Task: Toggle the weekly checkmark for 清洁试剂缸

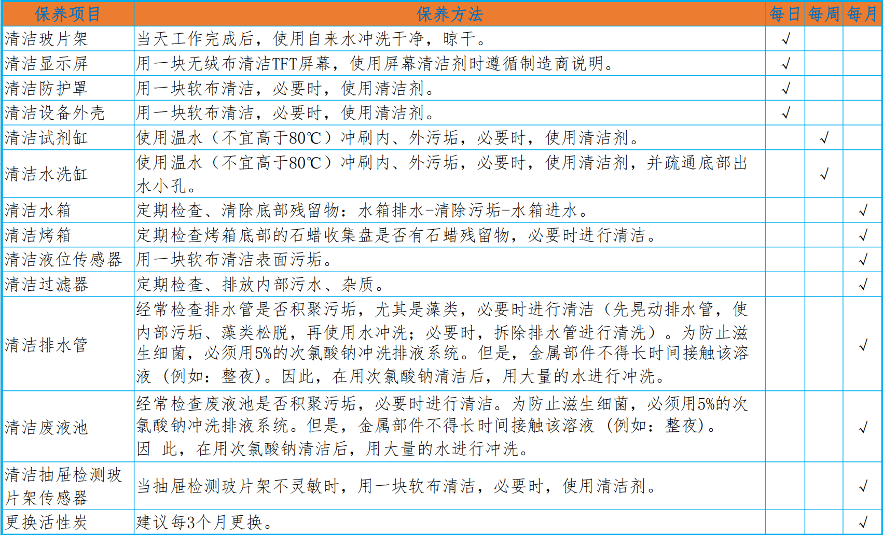Action: coord(824,138)
